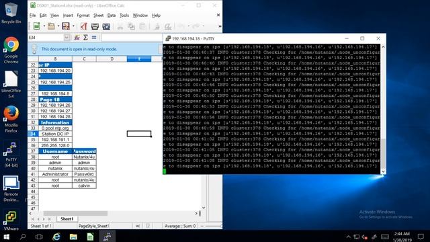Select cell containing Nutanix/4u

pos(84,157)
